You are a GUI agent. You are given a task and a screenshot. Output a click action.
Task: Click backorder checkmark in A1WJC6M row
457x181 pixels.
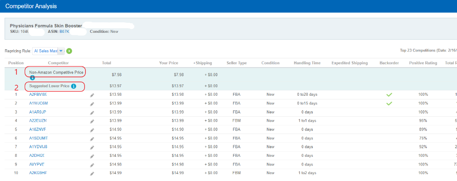[389, 103]
